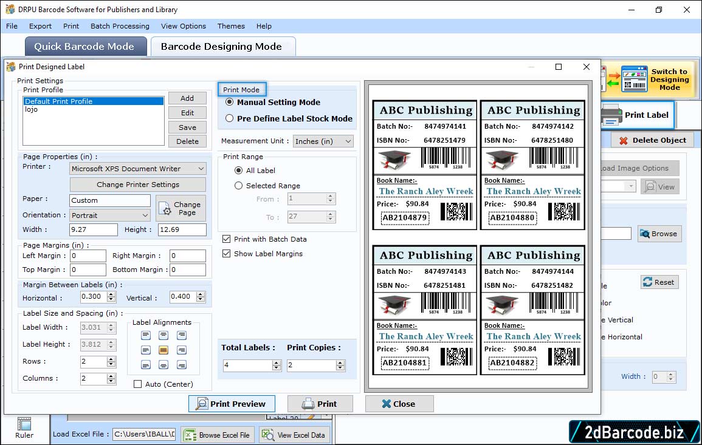Screen dimensions: 702x445
Task: Increase Vertical margin stepper
Action: [x=201, y=294]
